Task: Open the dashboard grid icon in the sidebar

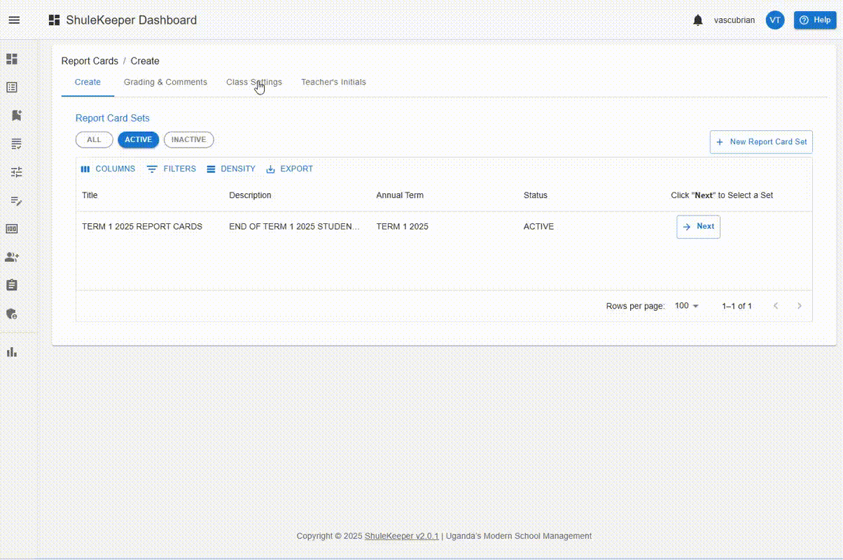Action: pyautogui.click(x=12, y=59)
